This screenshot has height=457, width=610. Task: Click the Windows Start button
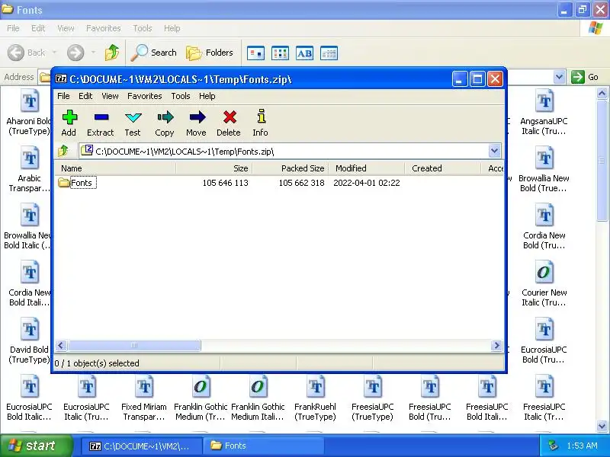coord(36,446)
